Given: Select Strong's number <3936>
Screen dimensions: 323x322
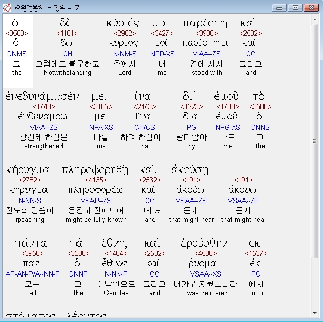Looking at the screenshot, I should point(207,33).
